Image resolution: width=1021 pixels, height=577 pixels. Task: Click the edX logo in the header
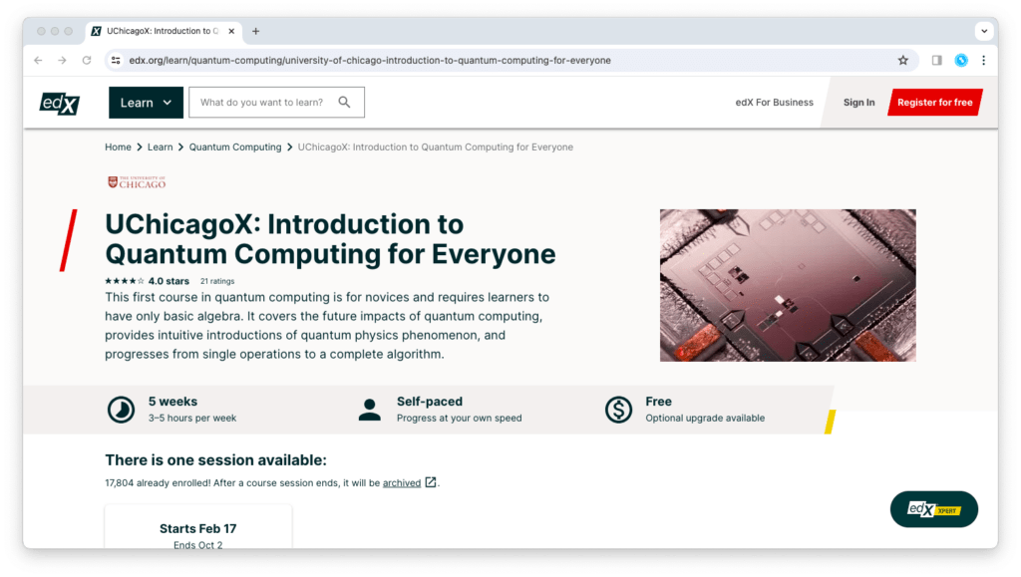pos(59,102)
